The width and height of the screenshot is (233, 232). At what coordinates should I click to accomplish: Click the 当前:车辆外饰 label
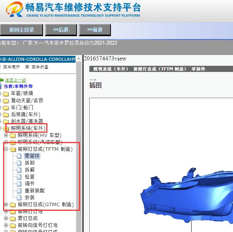pyautogui.click(x=18, y=86)
